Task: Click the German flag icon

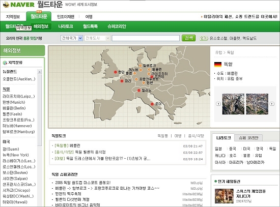Action: point(218,64)
